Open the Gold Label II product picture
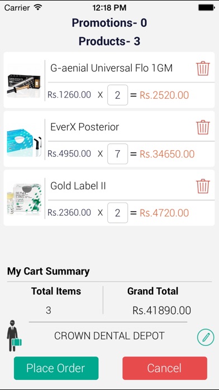The image size is (219, 390). point(24,199)
